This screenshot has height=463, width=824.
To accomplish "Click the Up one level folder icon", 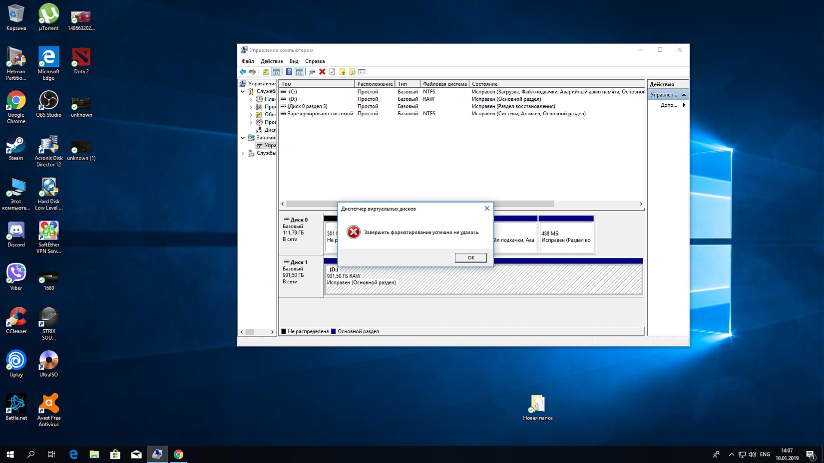I will (266, 72).
